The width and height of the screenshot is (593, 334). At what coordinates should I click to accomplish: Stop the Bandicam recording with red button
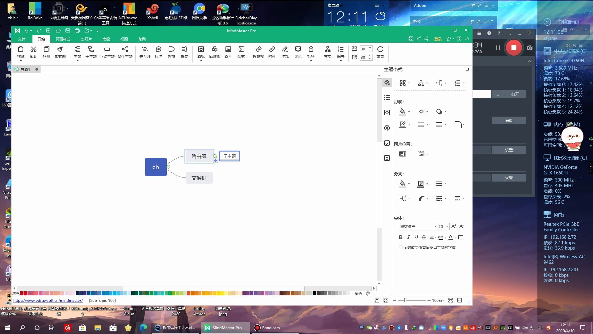(x=514, y=48)
